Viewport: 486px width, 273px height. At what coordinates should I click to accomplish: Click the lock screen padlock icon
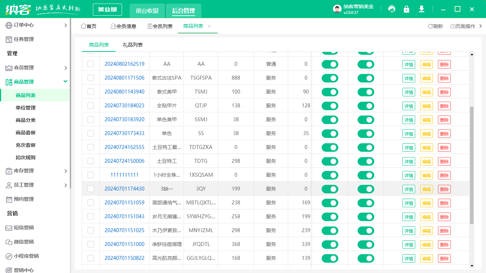pyautogui.click(x=406, y=9)
